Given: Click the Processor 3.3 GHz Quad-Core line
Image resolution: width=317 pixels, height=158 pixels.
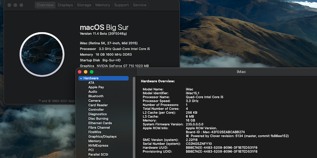Looking at the screenshot, I should click(x=115, y=49).
